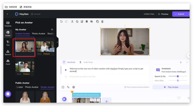Redo the last action
Image resolution: width=193 pixels, height=106 pixels.
[x=66, y=22]
